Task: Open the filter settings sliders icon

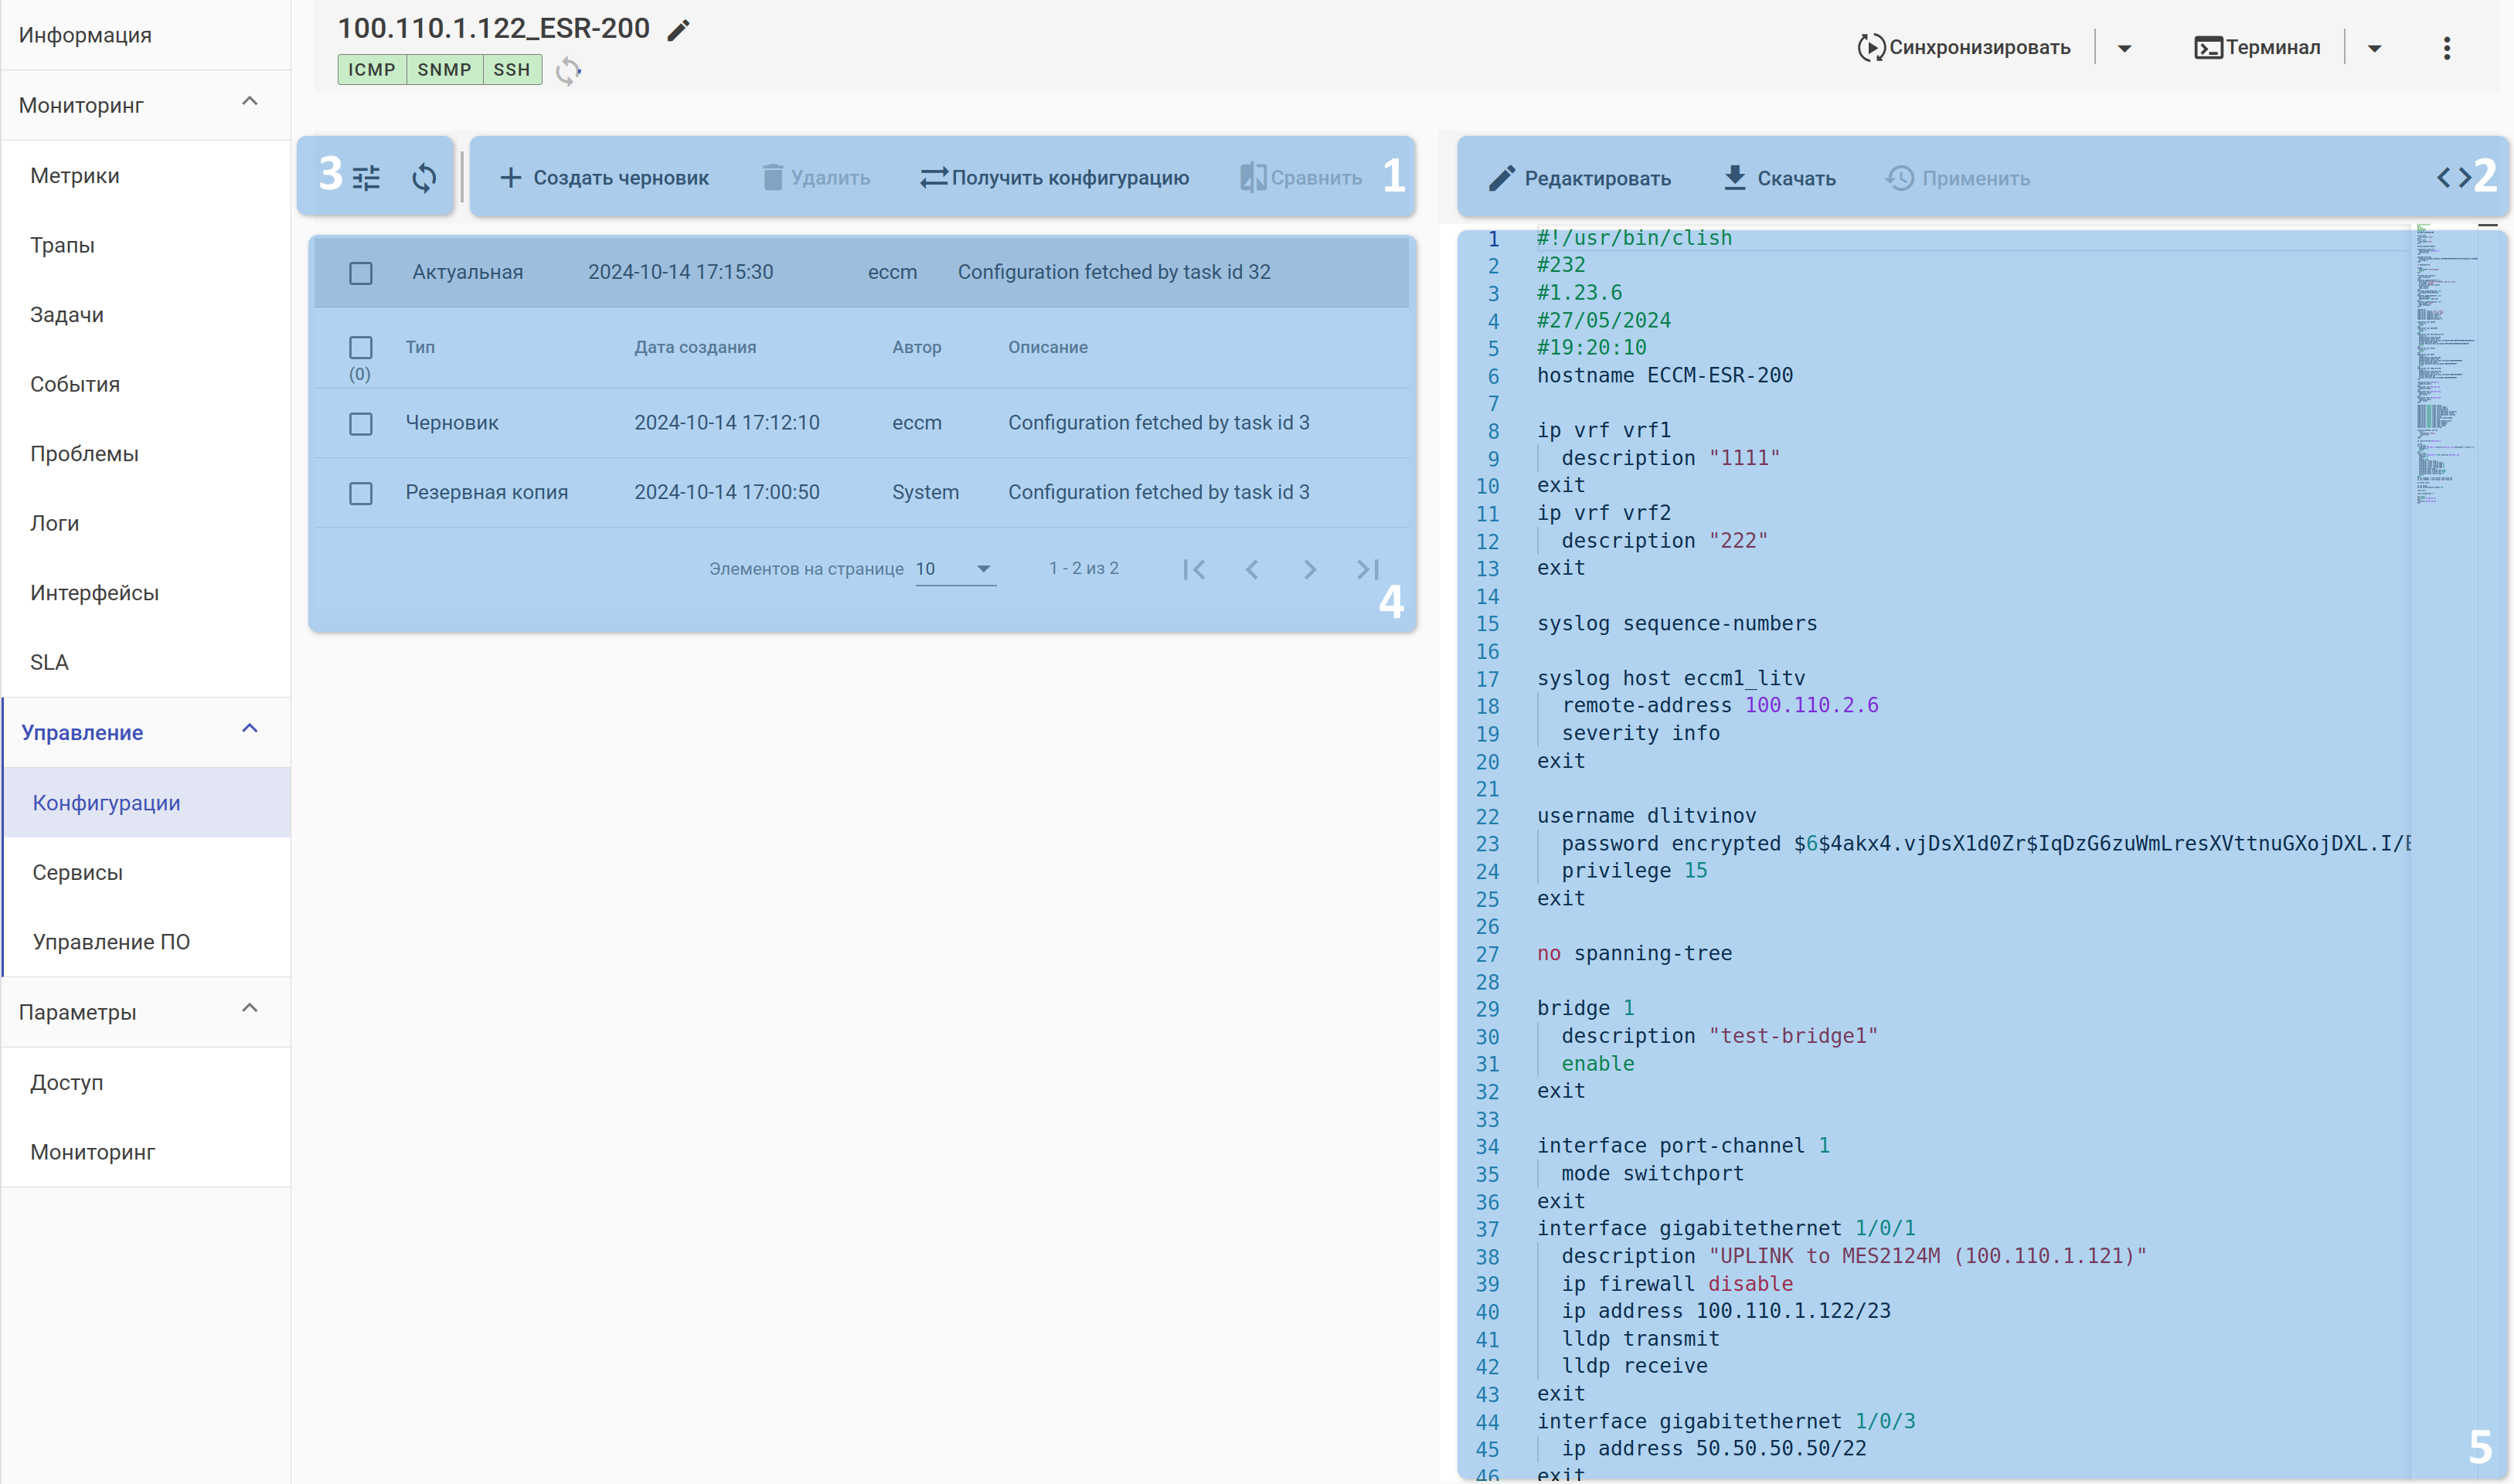Action: [x=366, y=178]
